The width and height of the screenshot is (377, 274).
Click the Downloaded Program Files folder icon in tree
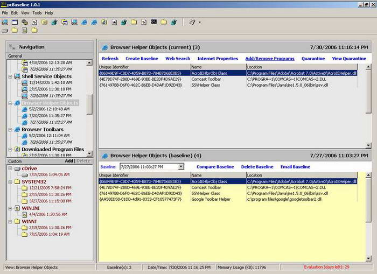(x=17, y=149)
